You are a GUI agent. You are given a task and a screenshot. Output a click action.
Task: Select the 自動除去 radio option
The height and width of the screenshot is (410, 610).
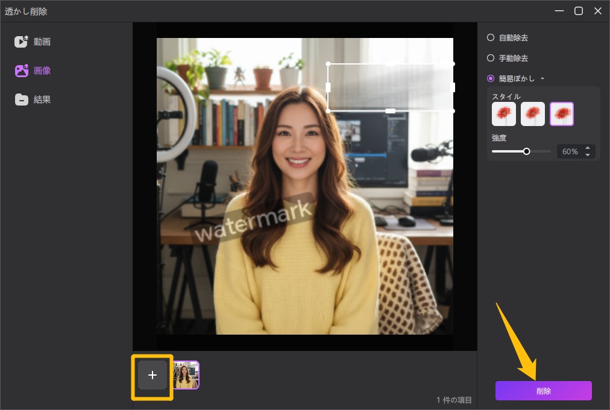[x=491, y=37]
